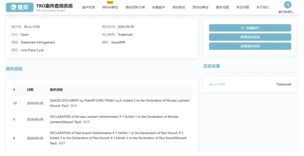Click 翻译 link in row 9

coord(87,122)
